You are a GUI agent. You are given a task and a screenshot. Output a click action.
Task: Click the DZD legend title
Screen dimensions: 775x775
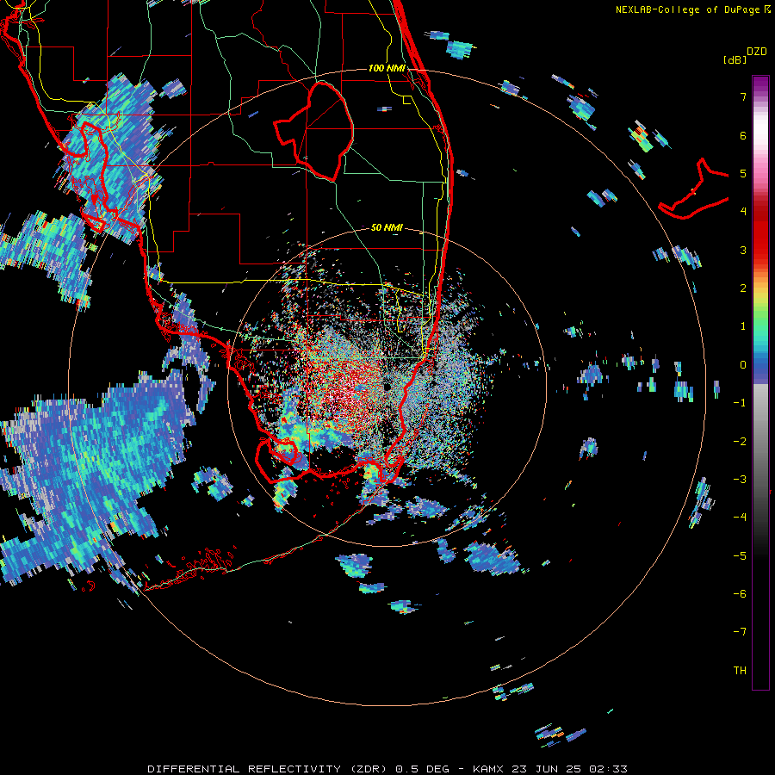tap(757, 52)
